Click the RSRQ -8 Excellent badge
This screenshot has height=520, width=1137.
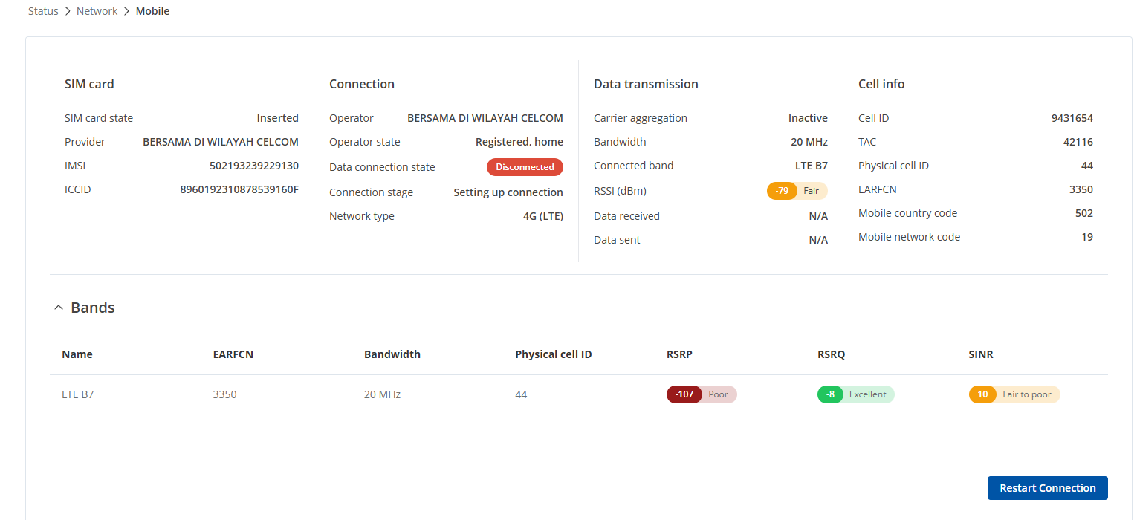[855, 394]
